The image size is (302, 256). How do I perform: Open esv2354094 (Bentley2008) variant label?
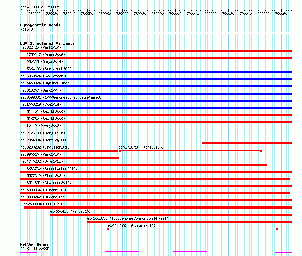click(x=45, y=140)
